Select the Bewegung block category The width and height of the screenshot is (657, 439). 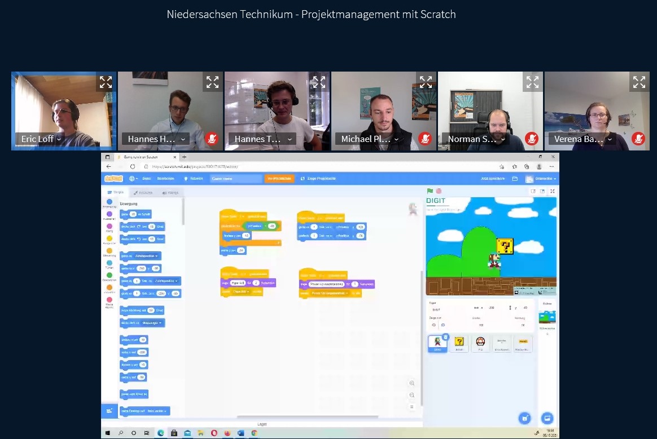click(x=109, y=203)
